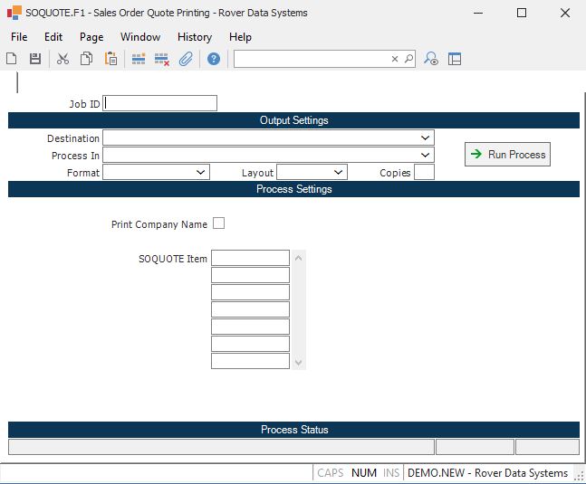Image resolution: width=586 pixels, height=484 pixels.
Task: Click the Job ID input field
Action: click(160, 103)
